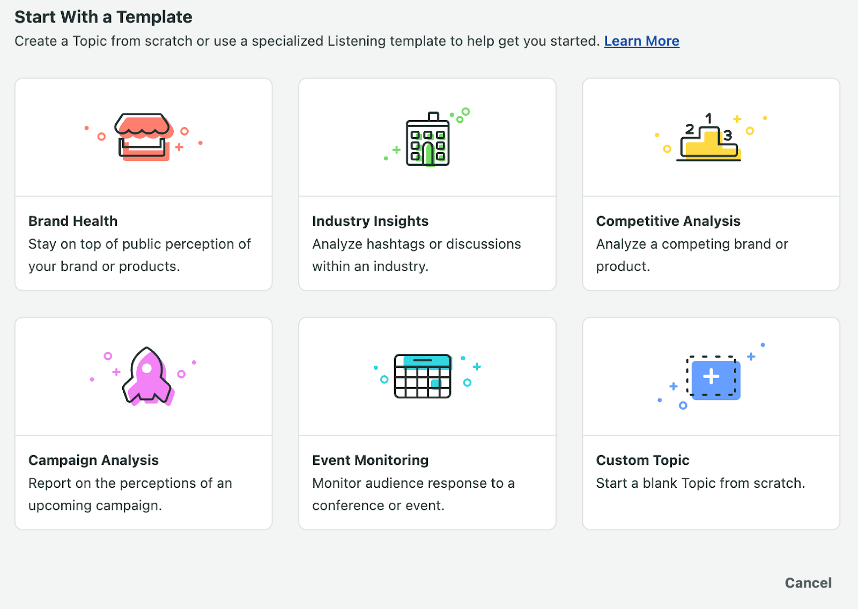Click the Event Monitoring title text
Screen dimensions: 858x609
(x=370, y=459)
